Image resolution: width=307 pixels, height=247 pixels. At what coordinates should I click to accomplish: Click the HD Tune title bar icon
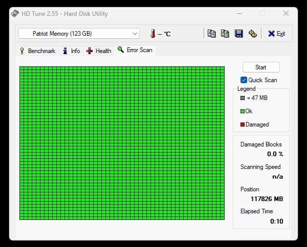pyautogui.click(x=15, y=13)
